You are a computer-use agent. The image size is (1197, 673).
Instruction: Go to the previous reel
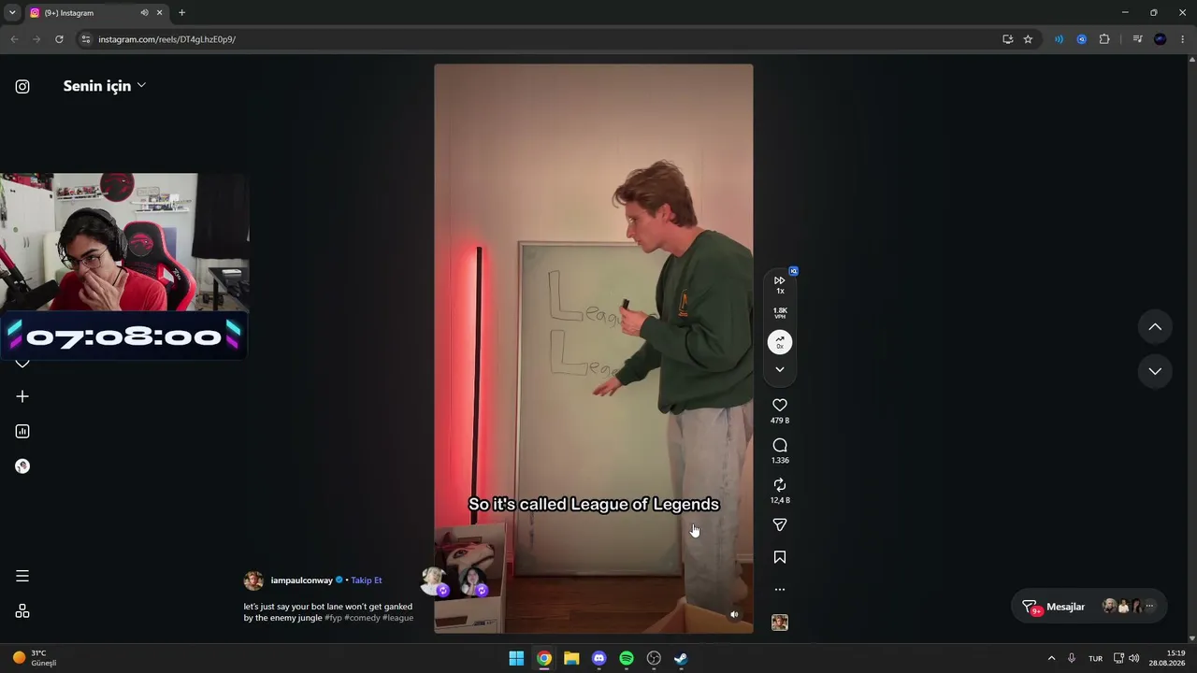(x=1155, y=327)
